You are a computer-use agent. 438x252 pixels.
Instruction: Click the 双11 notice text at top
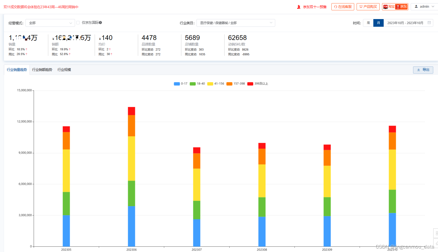click(x=41, y=7)
